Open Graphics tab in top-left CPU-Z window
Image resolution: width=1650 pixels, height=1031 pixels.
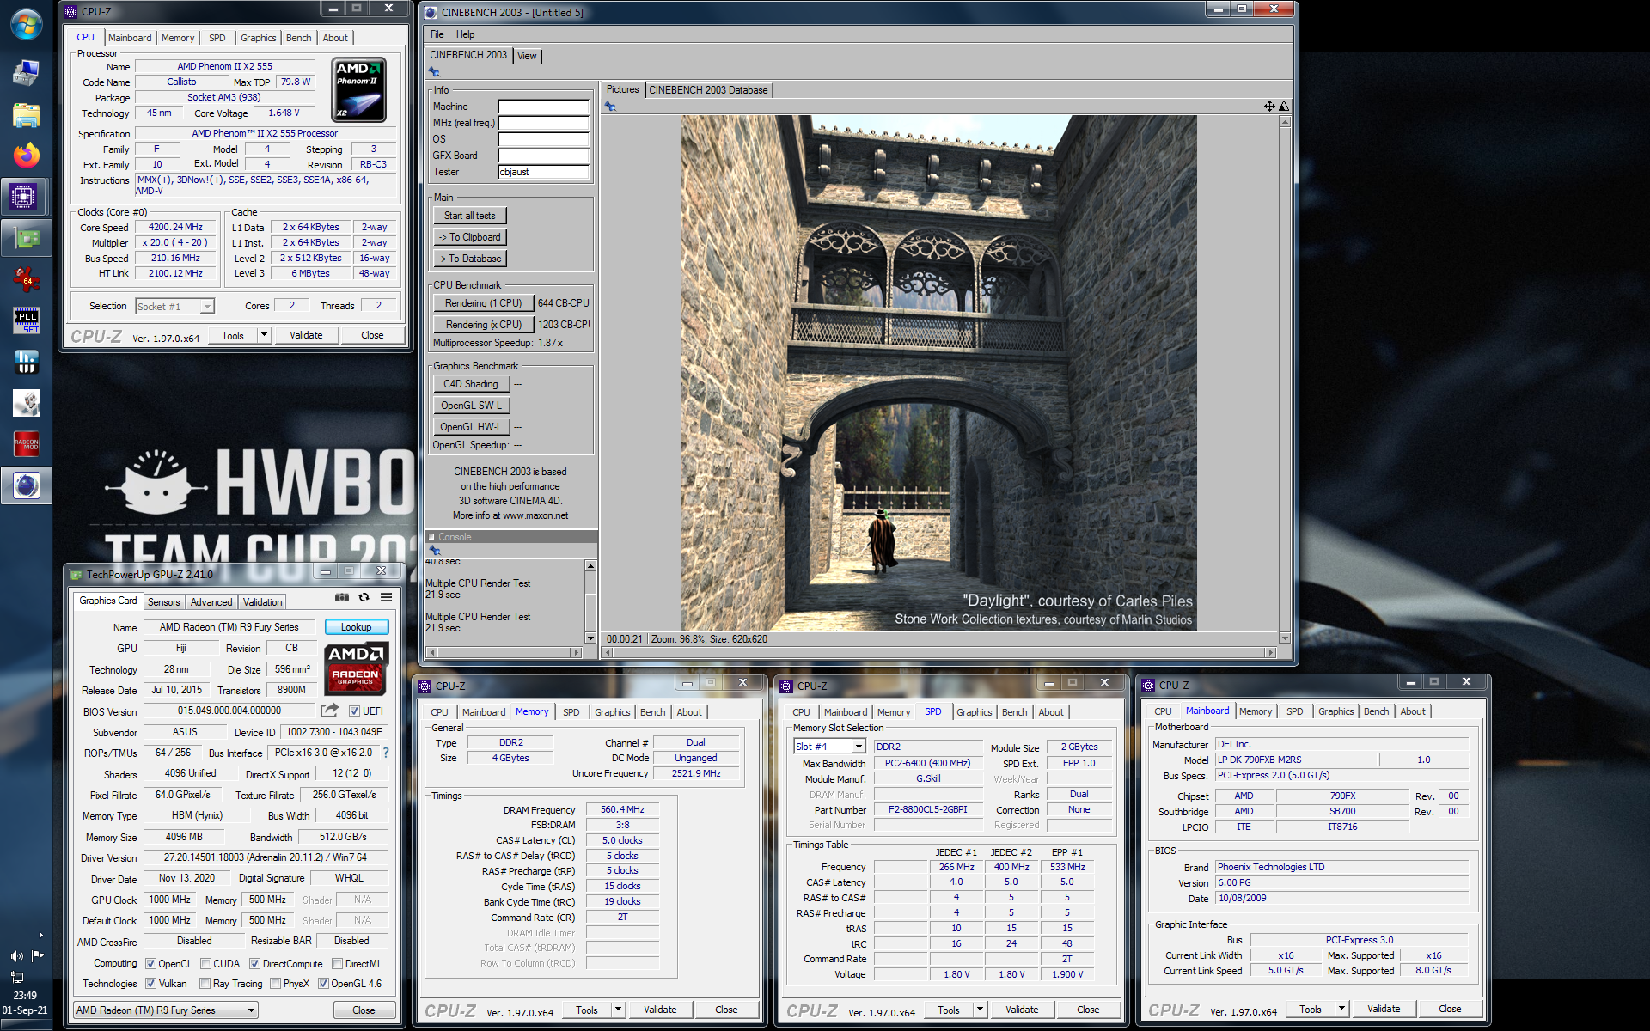click(258, 38)
